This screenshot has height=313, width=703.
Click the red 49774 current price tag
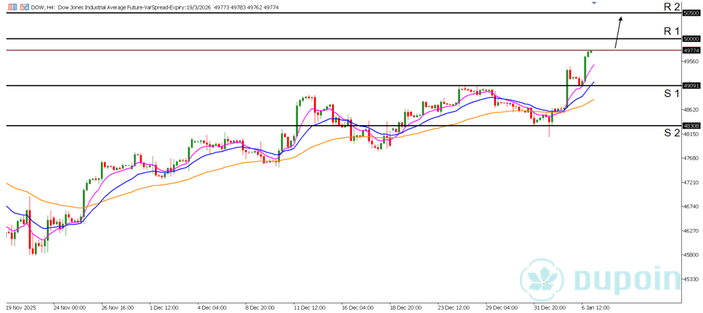pyautogui.click(x=691, y=50)
